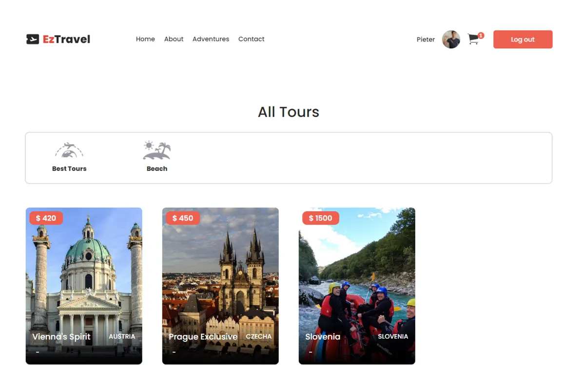
Task: Click the SLOVENIA country label
Action: coord(393,336)
